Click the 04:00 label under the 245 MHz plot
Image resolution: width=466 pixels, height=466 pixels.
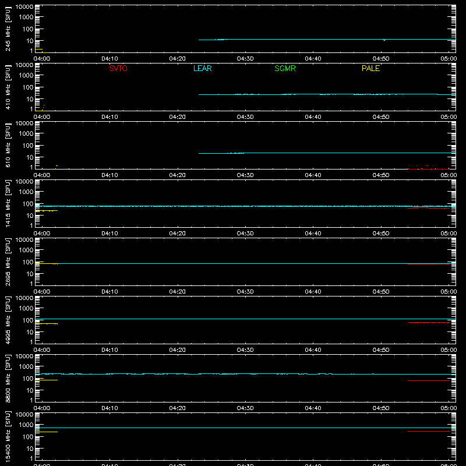click(42, 59)
